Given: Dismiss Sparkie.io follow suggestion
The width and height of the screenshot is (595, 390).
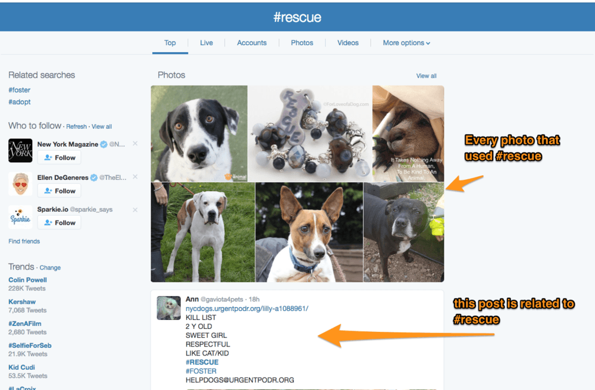Looking at the screenshot, I should (135, 210).
